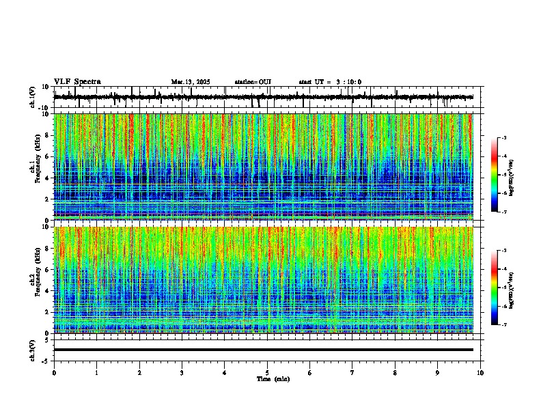Click the "station=OUJ" header text

pos(253,82)
